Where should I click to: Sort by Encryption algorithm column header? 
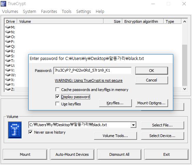point(143,21)
